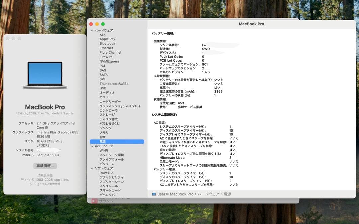This screenshot has width=359, height=224.
Task: Select Thunderbolt/USB4 in the hardware list
Action: click(x=114, y=84)
